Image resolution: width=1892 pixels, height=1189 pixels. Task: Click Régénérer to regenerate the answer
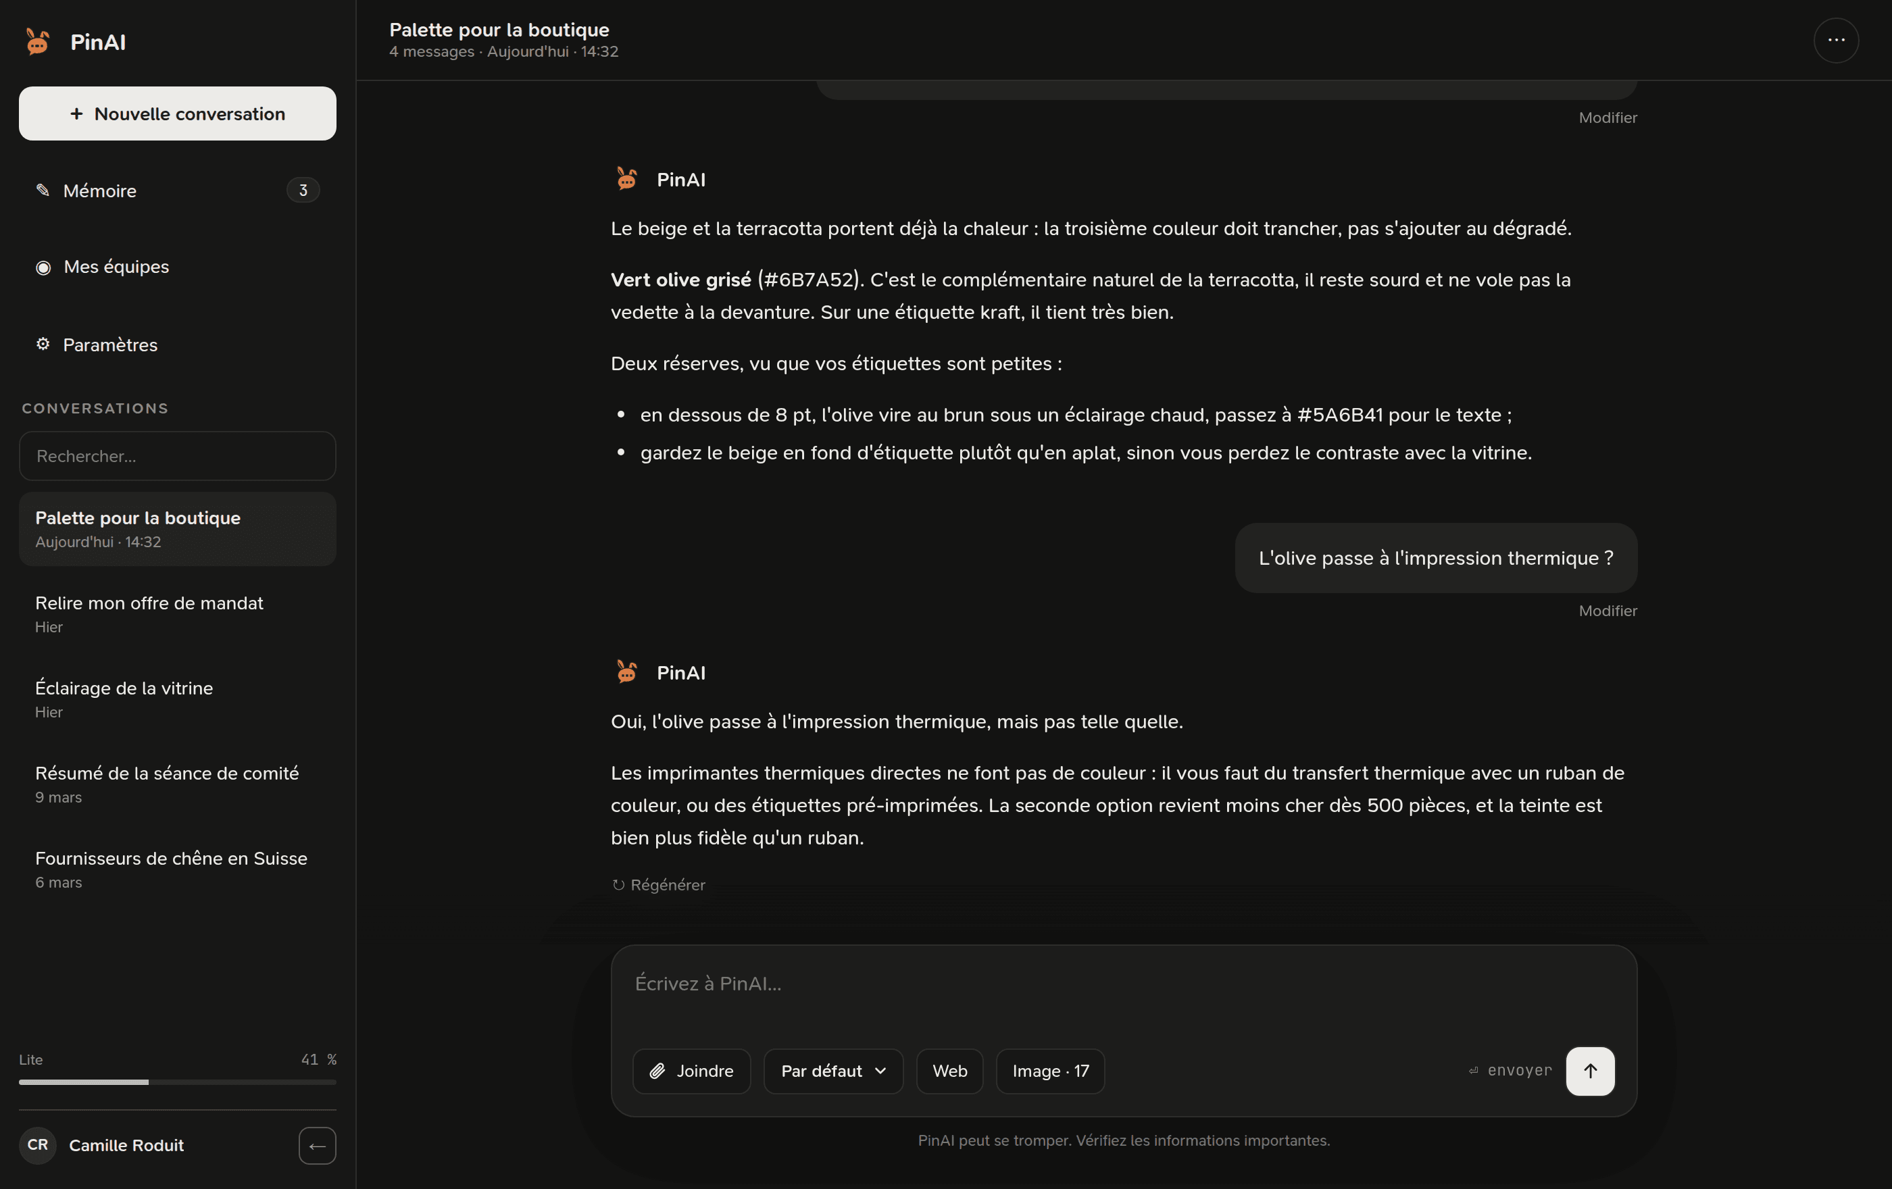(658, 885)
